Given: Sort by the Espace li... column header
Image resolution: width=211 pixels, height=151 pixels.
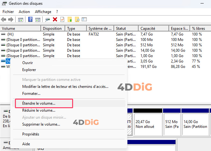Looking at the screenshot, I should tap(179, 29).
